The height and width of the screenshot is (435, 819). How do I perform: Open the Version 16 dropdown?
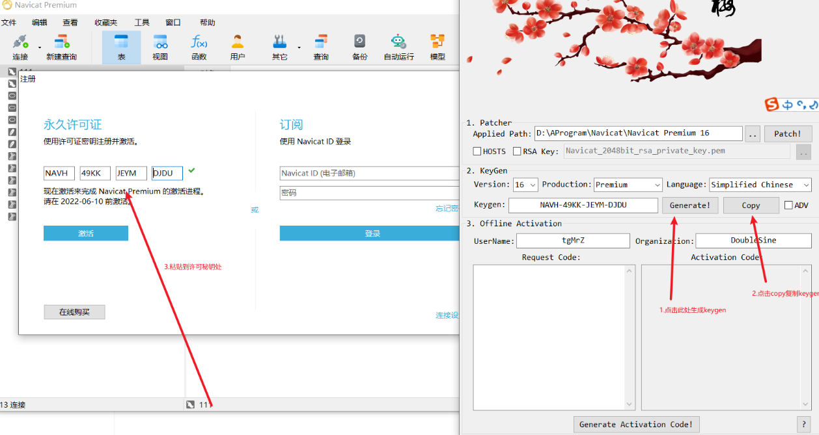click(x=525, y=185)
